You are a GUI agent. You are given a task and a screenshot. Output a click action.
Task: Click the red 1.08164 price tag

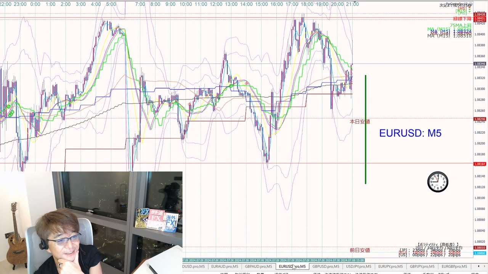click(479, 164)
